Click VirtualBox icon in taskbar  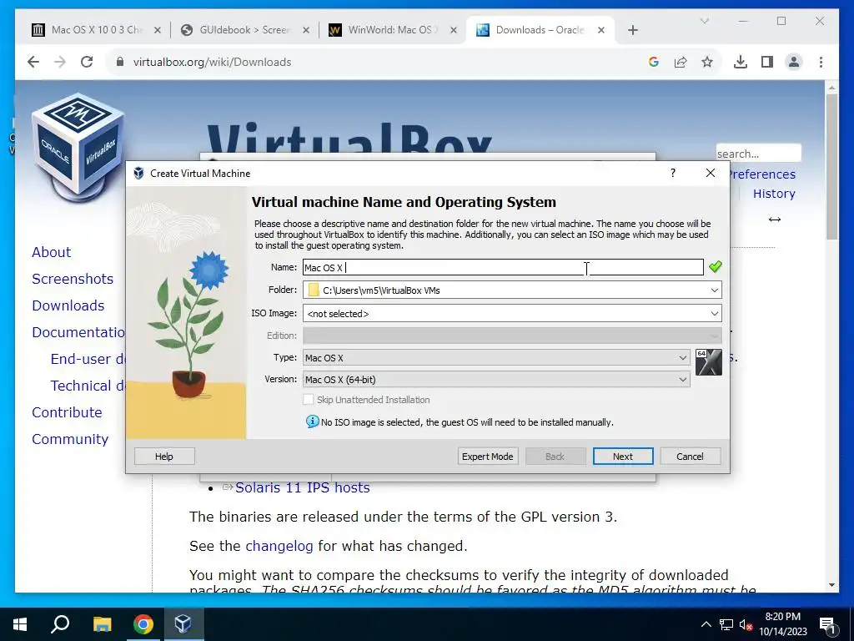(x=183, y=624)
